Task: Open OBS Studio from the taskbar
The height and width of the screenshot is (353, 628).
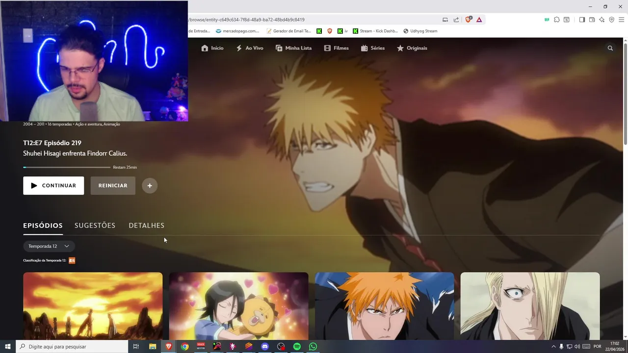Action: tap(281, 347)
